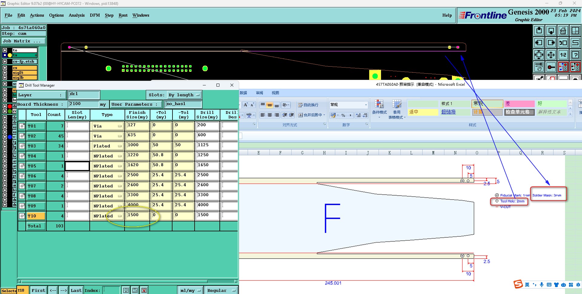Click Excel's increase decimal icon
This screenshot has height=294, width=582.
[358, 115]
